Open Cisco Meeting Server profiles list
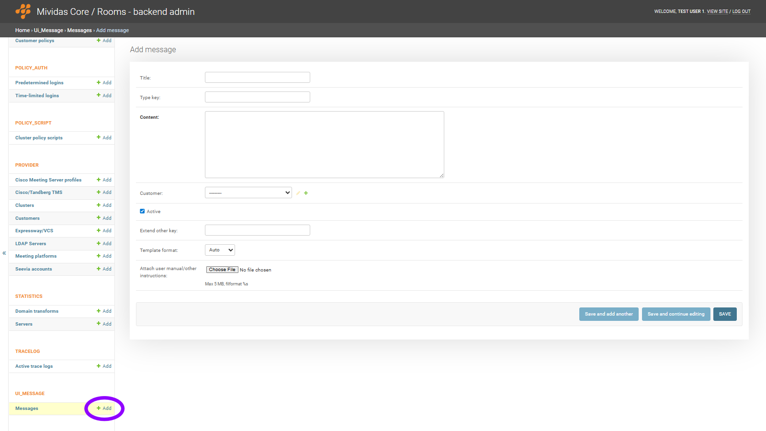766x431 pixels. tap(48, 180)
